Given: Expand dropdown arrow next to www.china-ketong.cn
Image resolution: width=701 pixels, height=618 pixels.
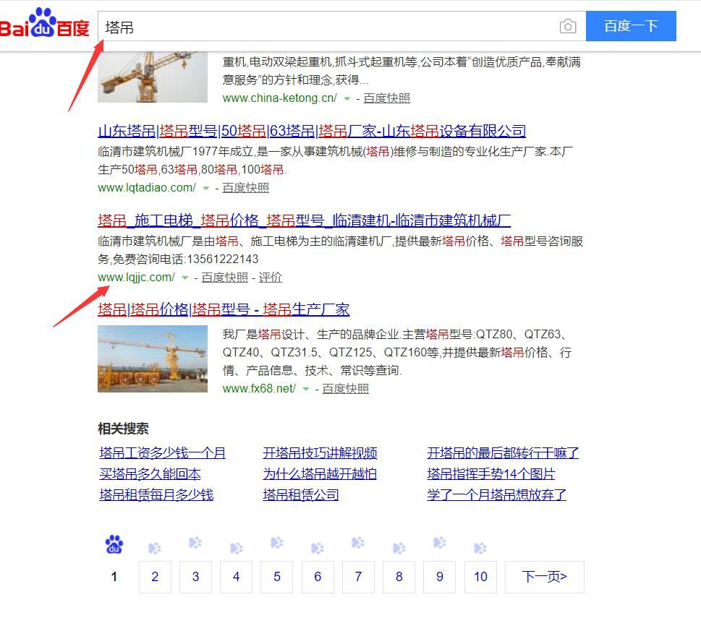Looking at the screenshot, I should coord(347,99).
